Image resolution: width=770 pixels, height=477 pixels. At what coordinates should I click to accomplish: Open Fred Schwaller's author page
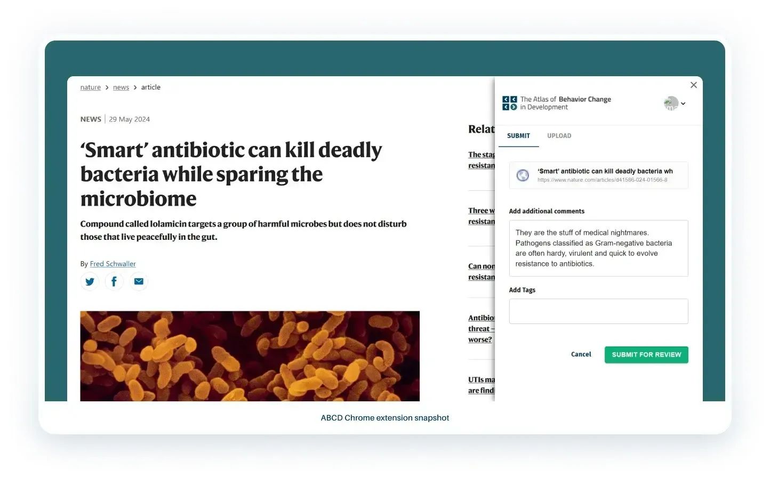pos(113,263)
